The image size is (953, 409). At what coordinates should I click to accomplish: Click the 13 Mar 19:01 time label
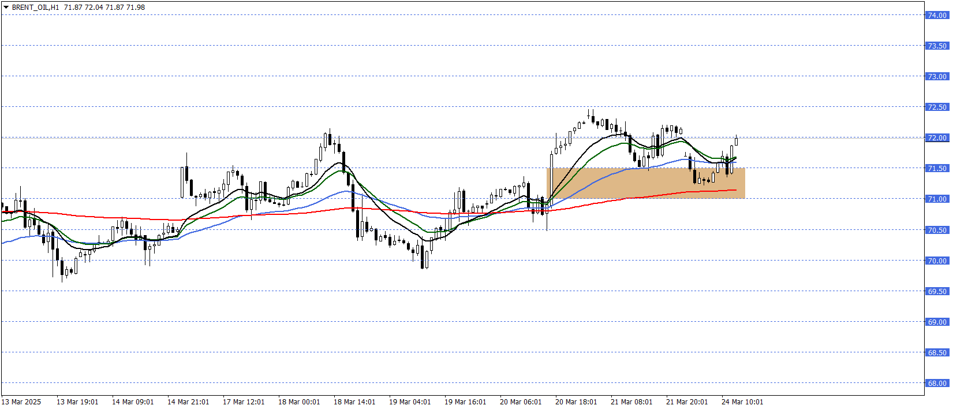77,402
